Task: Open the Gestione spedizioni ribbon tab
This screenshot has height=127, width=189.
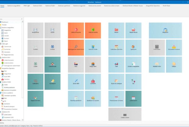Action: click(x=64, y=6)
